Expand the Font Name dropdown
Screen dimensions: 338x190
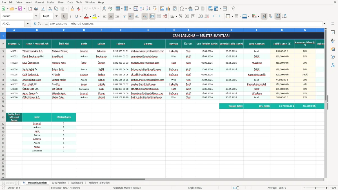coord(36,16)
